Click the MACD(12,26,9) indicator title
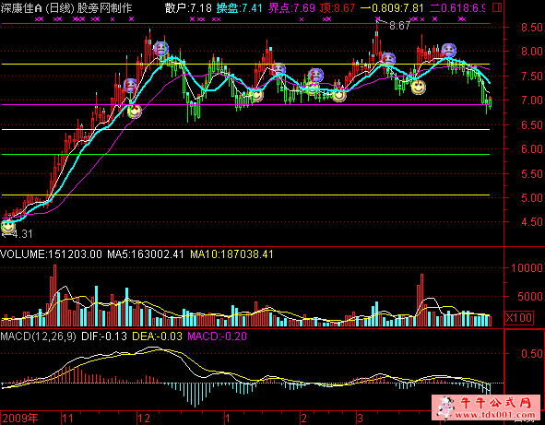The image size is (545, 425). [x=38, y=336]
